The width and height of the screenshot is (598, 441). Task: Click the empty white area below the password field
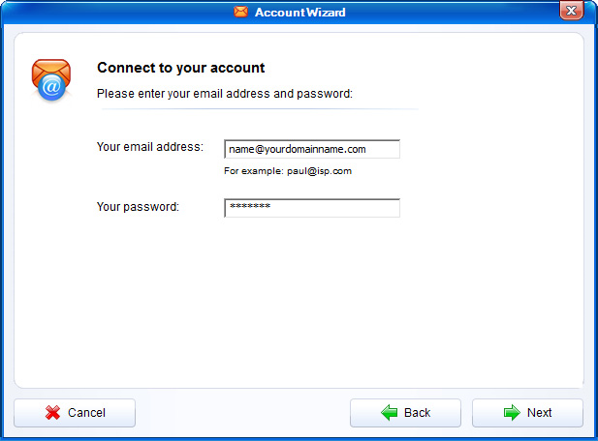(310, 300)
